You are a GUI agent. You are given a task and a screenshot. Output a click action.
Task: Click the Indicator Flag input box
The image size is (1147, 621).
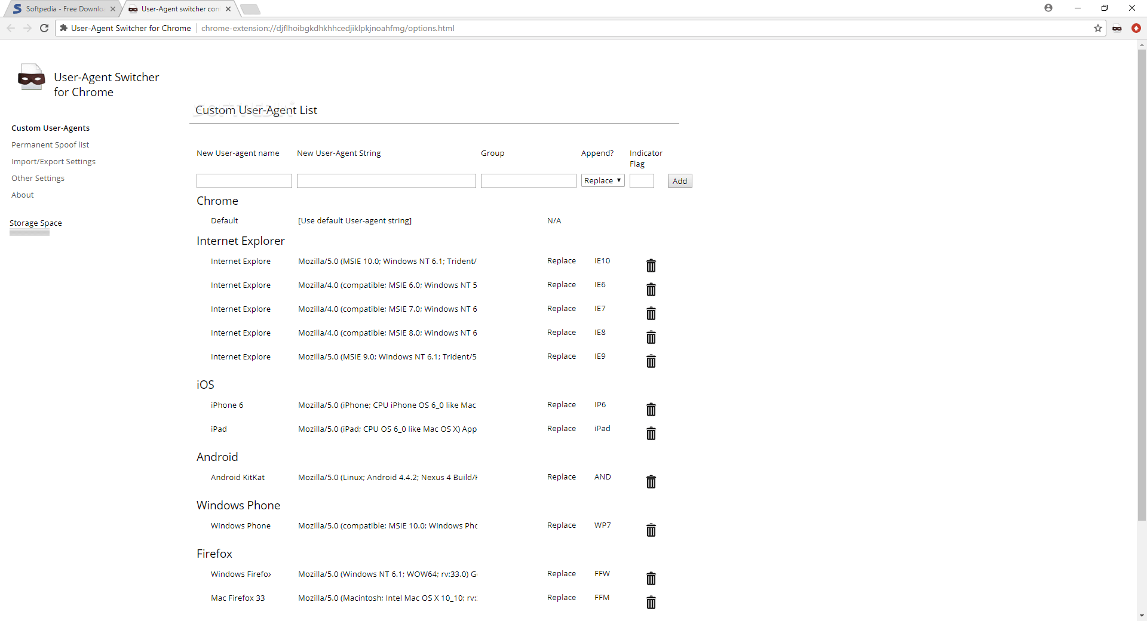point(642,181)
